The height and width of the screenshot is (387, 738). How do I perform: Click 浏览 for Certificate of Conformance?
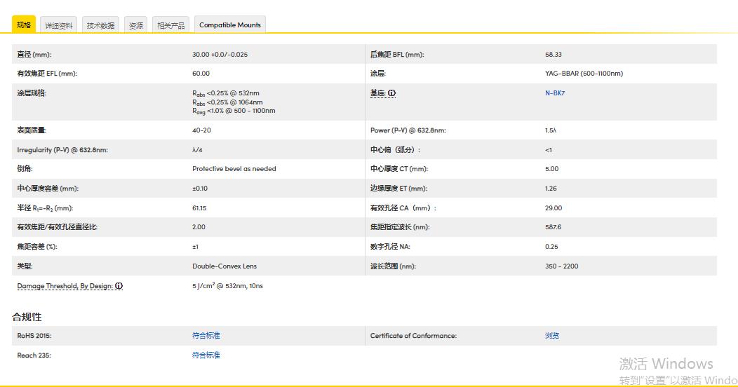click(552, 336)
